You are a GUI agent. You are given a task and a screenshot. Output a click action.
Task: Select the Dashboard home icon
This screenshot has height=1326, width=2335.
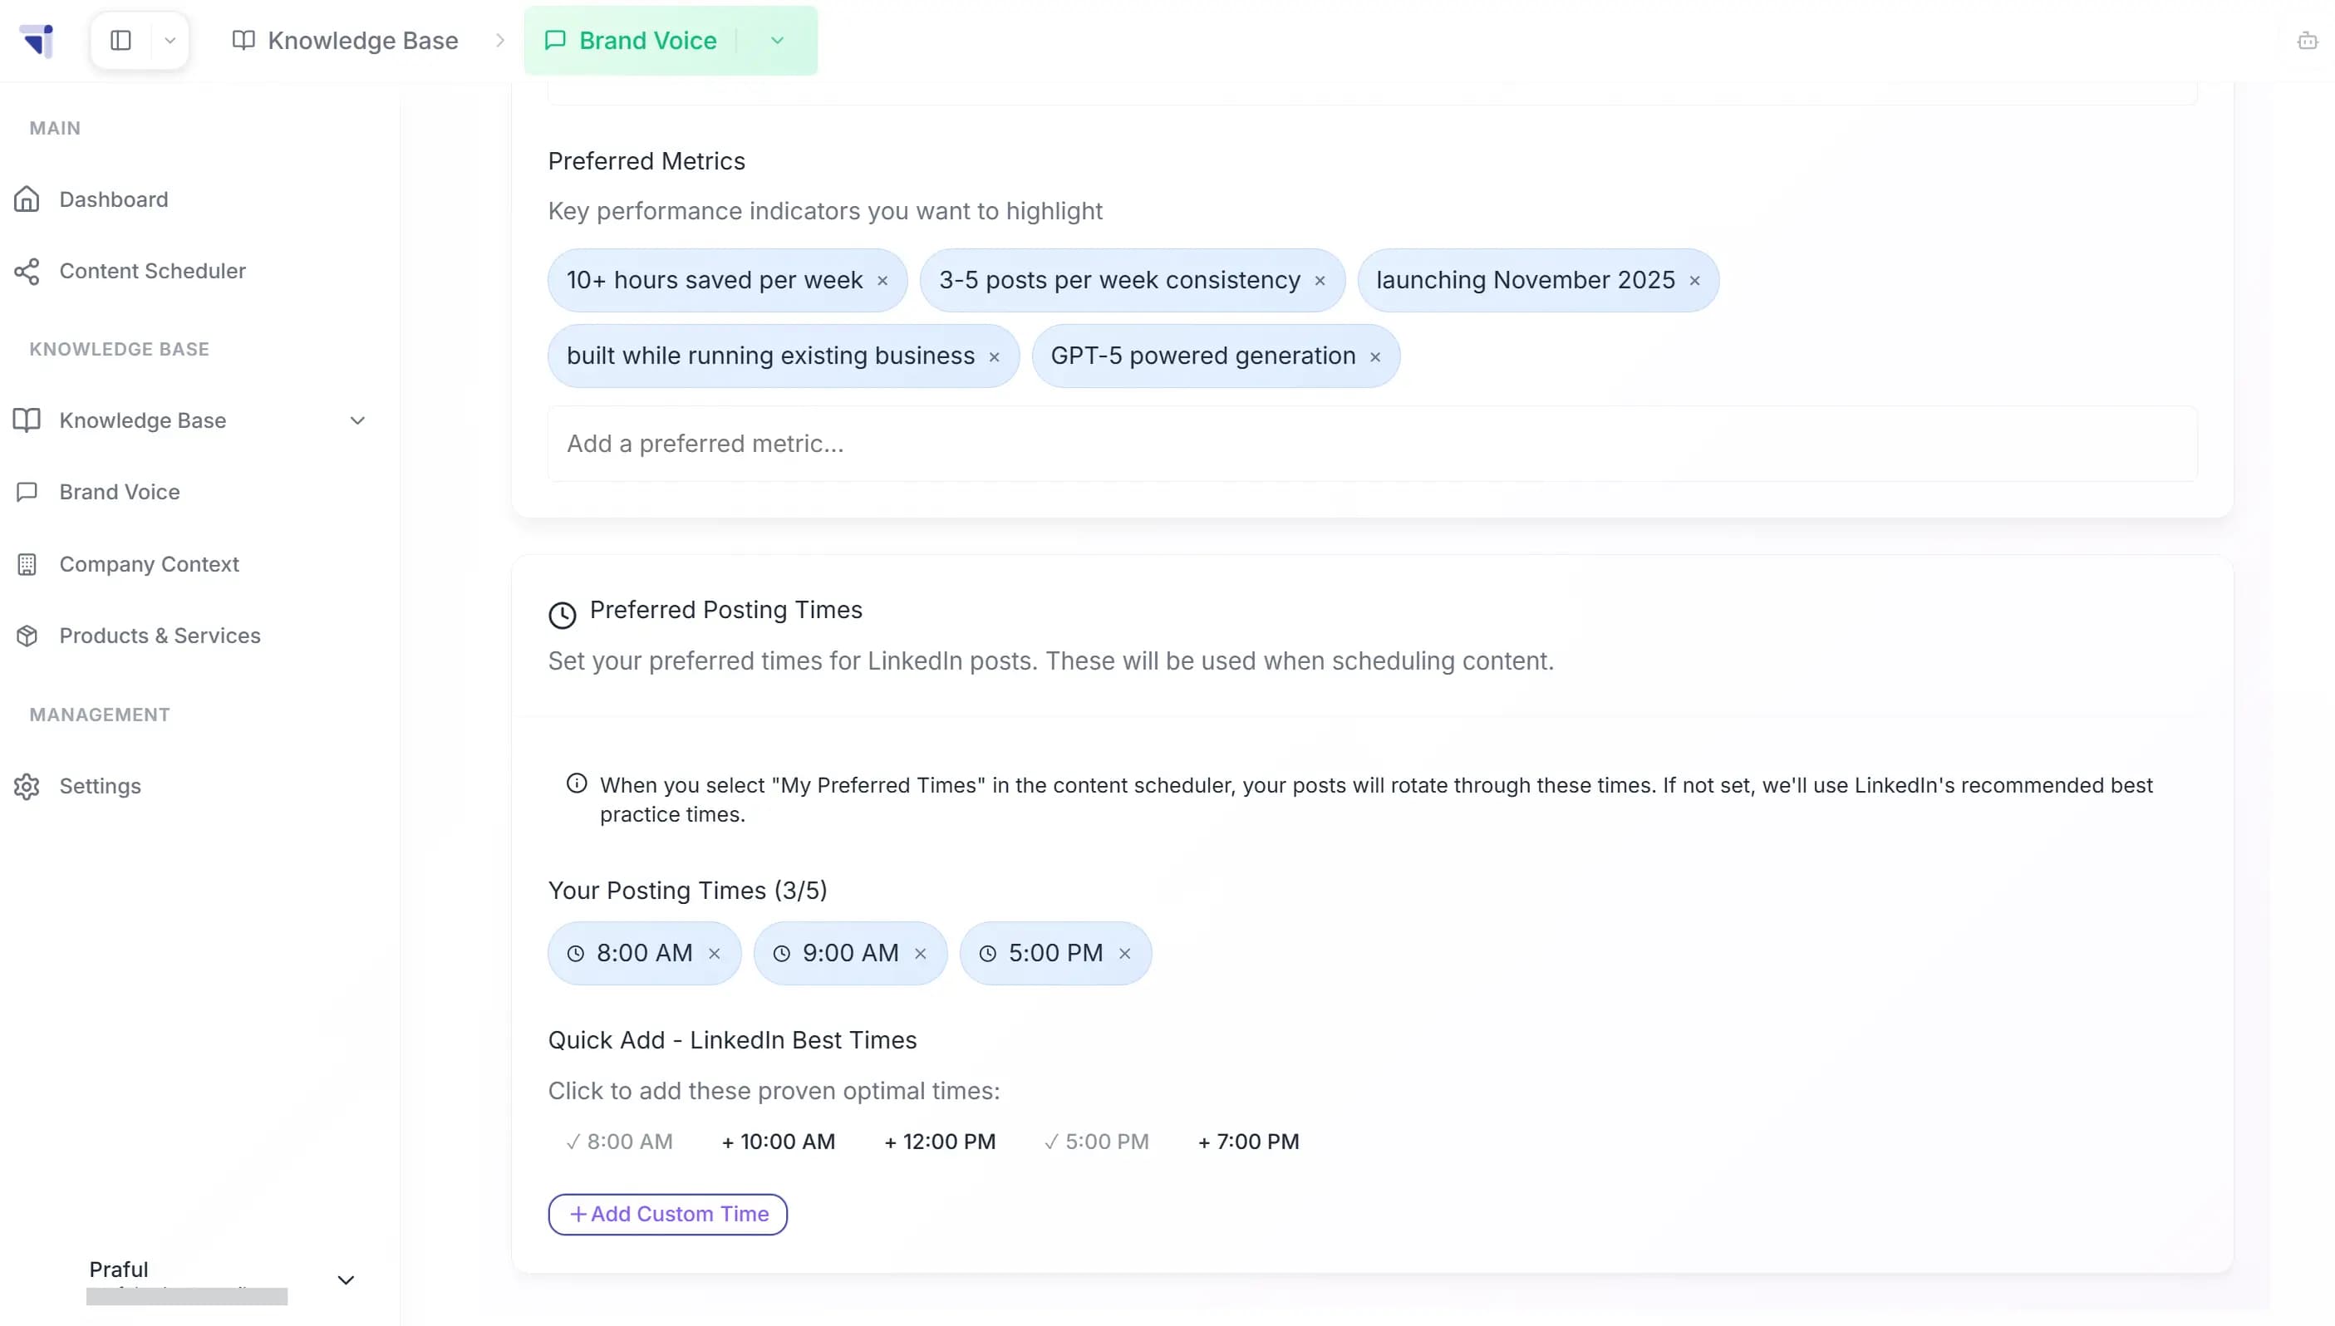pos(27,199)
